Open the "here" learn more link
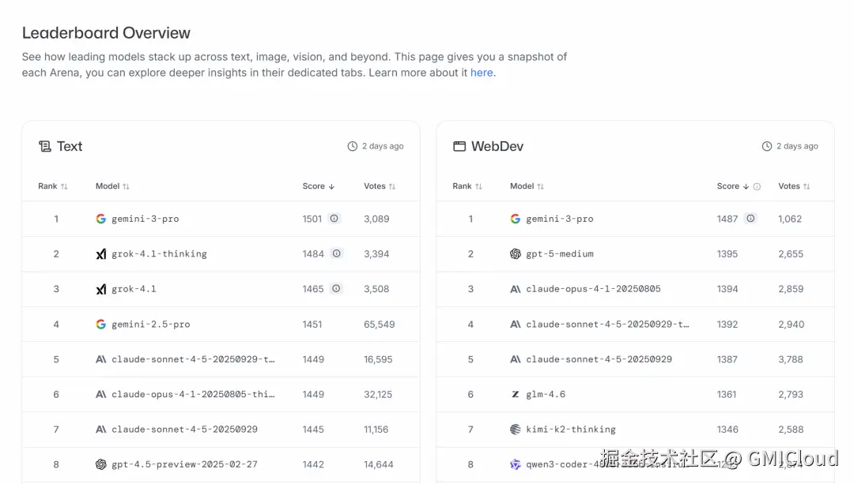The width and height of the screenshot is (854, 484). coord(482,73)
